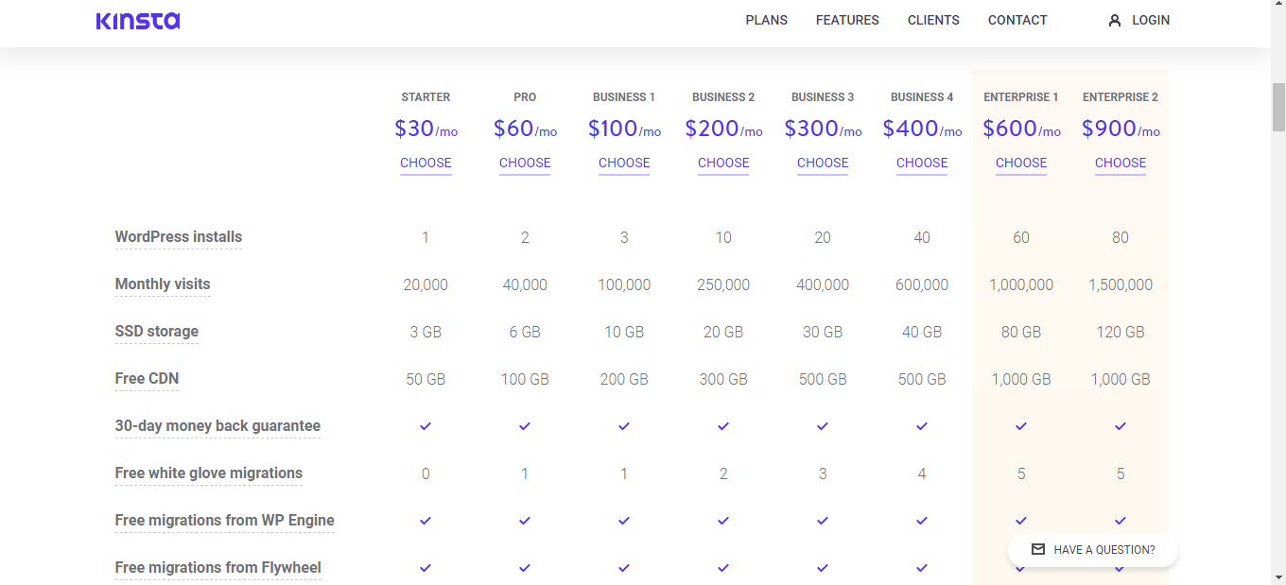Choose the Enterprise 2 plan

(x=1121, y=163)
